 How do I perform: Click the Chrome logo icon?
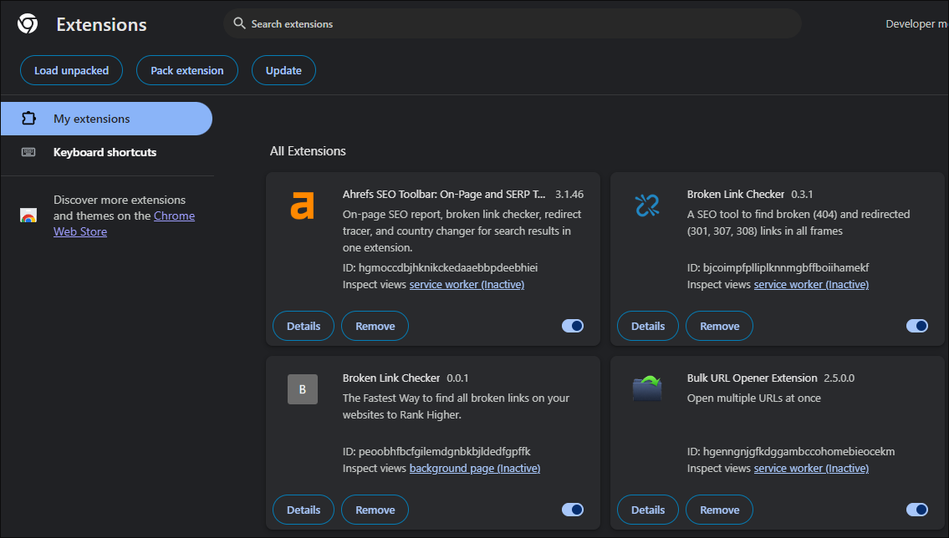[28, 24]
